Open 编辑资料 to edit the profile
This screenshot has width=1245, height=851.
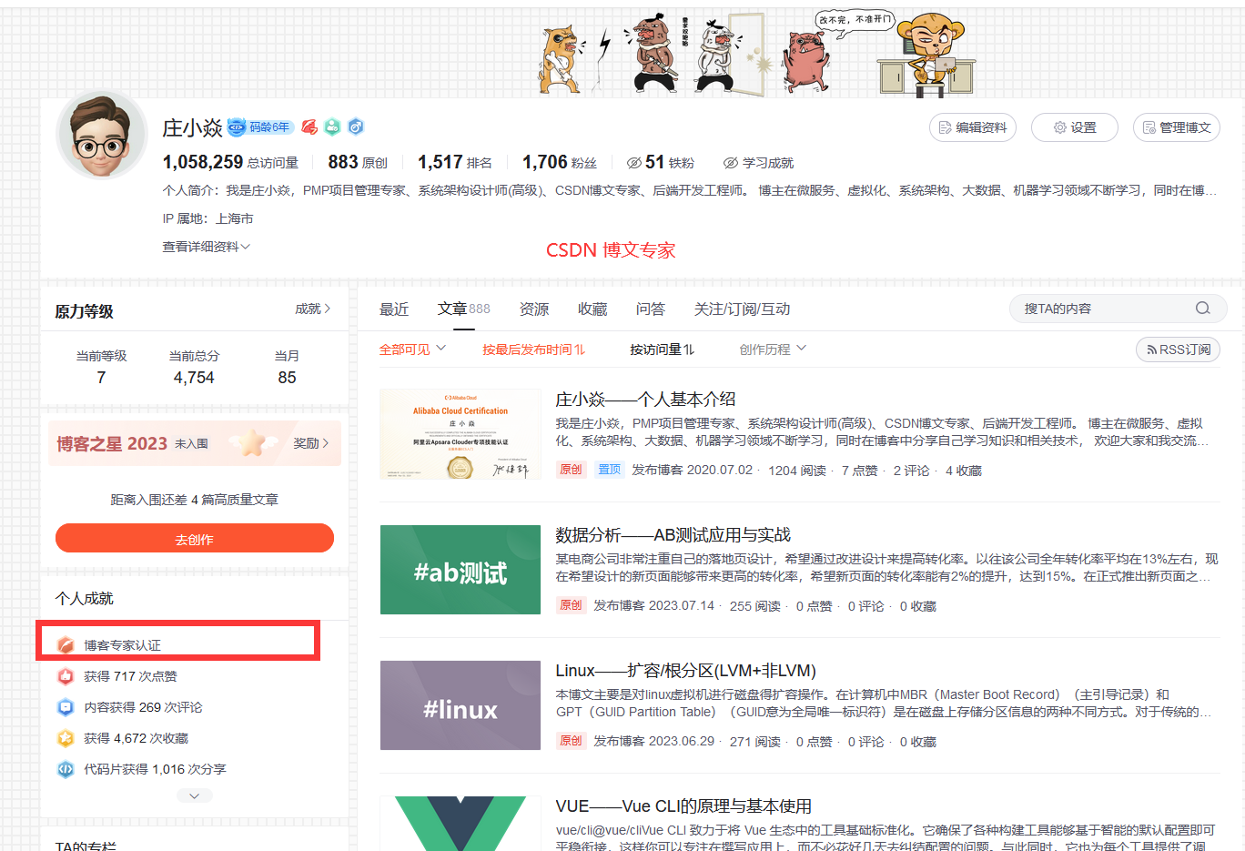[x=973, y=127]
